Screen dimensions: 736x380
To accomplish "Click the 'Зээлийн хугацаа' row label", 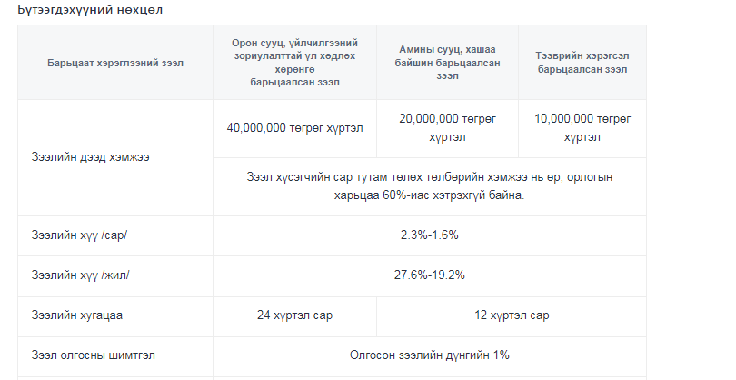I will pyautogui.click(x=77, y=315).
